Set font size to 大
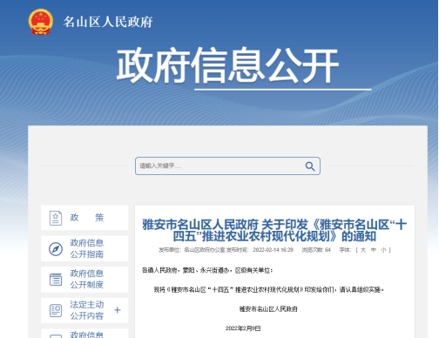439x338 pixels. [363, 250]
